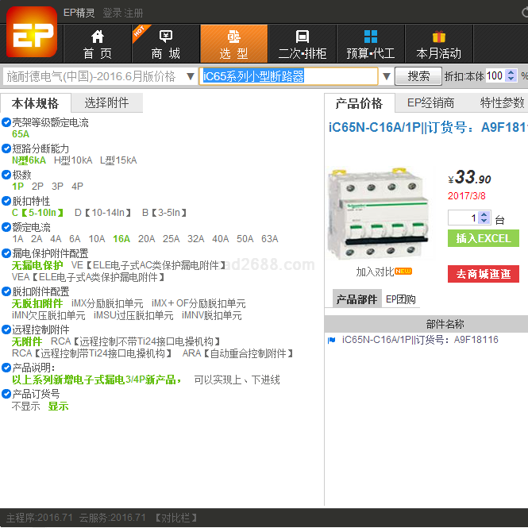This screenshot has width=528, height=528.
Task: Open 预算•代工 budget icon
Action: (x=371, y=37)
